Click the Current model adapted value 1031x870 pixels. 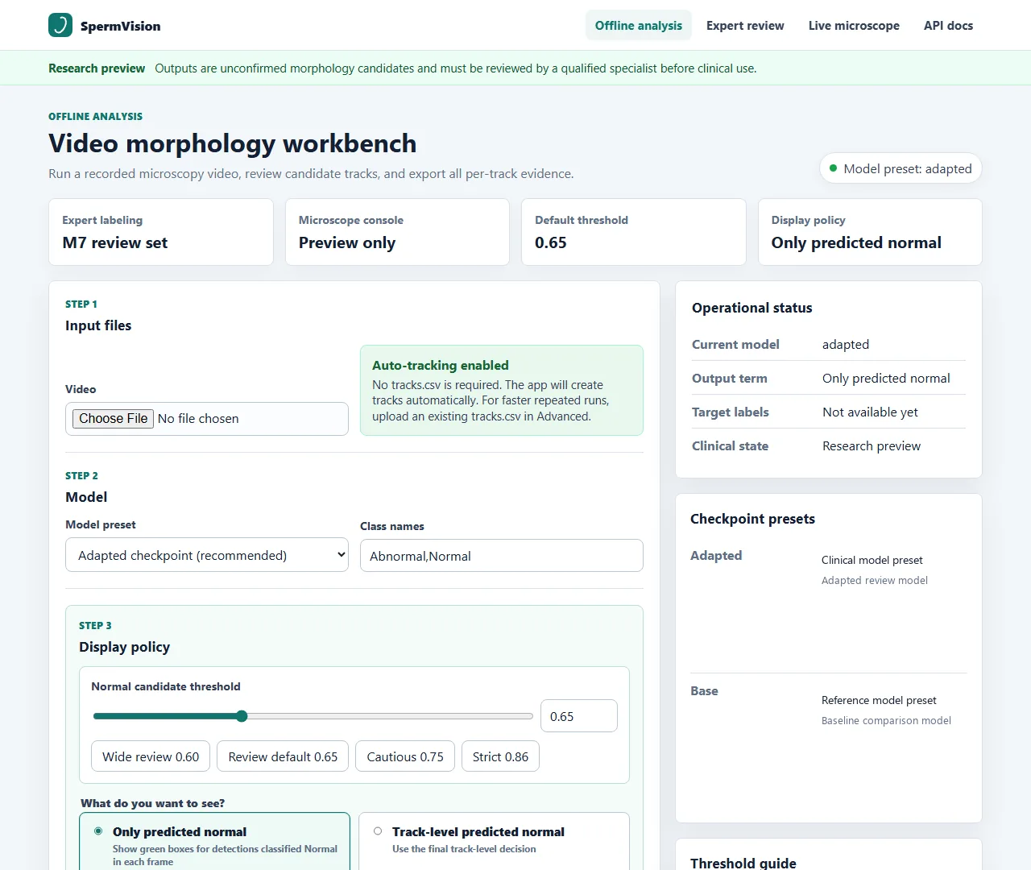(846, 344)
